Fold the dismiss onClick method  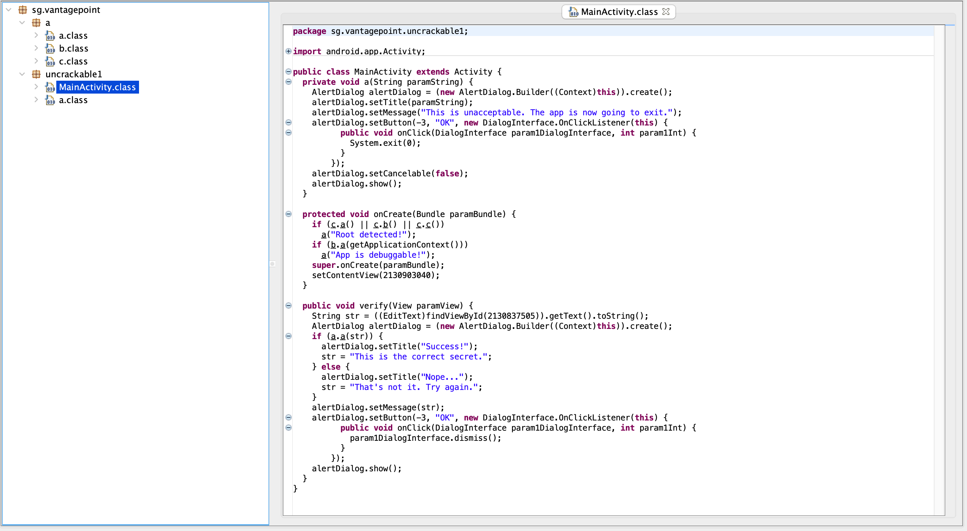288,428
